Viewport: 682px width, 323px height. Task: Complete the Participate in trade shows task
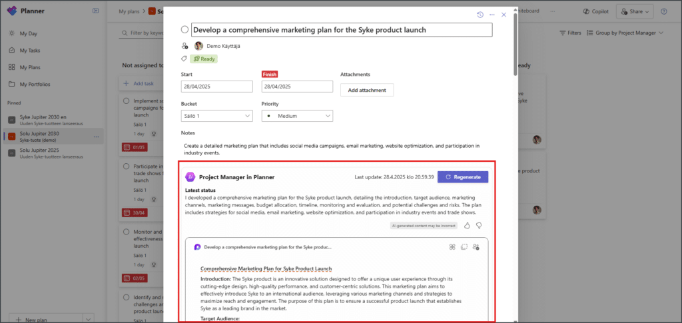click(x=126, y=166)
